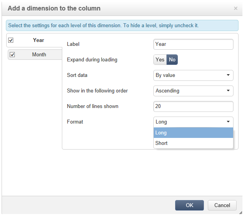244x216 pixels.
Task: Choose Long format option
Action: (x=193, y=133)
